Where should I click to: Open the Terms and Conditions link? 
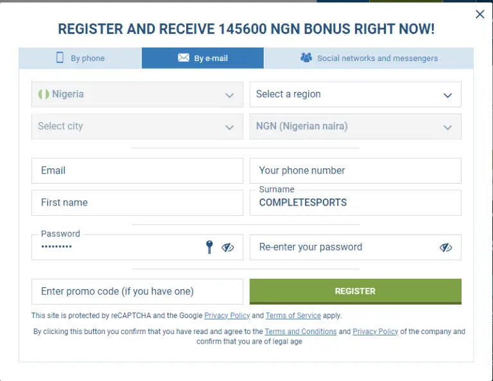pyautogui.click(x=300, y=332)
